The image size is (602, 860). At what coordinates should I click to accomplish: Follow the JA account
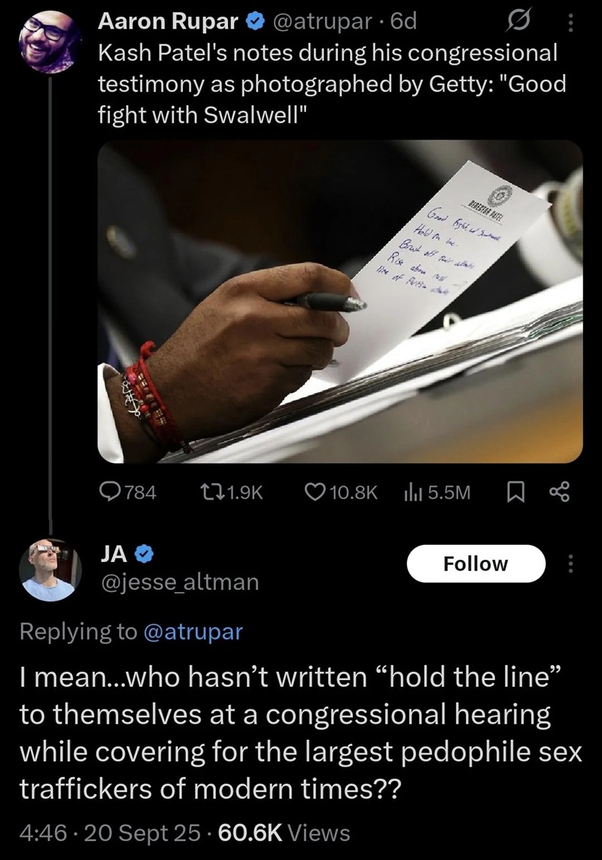click(476, 564)
